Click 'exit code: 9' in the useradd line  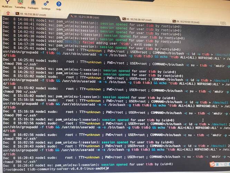(145, 45)
